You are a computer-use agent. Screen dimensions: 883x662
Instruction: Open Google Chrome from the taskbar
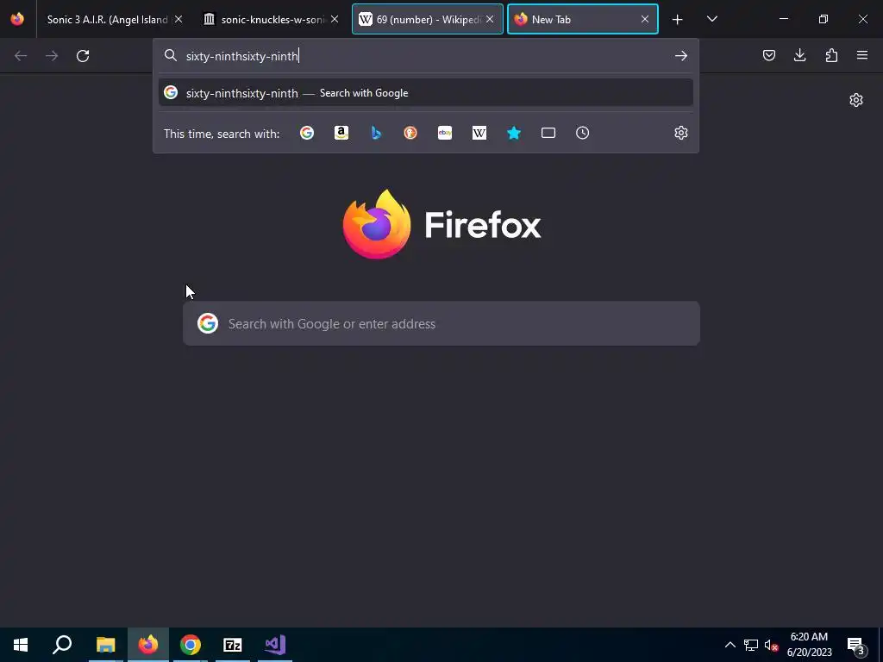(191, 645)
